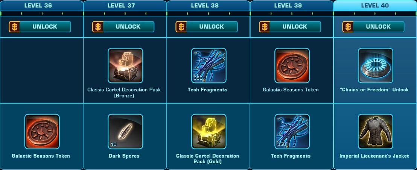This screenshot has width=417, height=170.
Task: Unlock Level 36 with the Unlock button
Action: 40,27
